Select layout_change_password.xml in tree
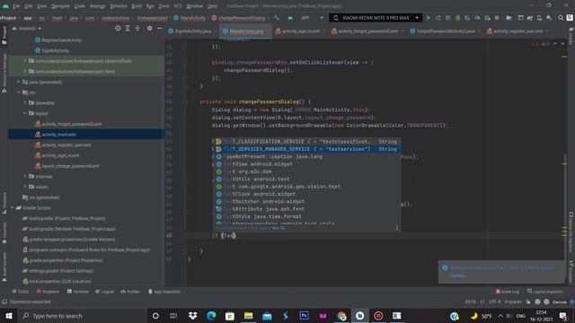The width and height of the screenshot is (575, 323). [x=70, y=166]
